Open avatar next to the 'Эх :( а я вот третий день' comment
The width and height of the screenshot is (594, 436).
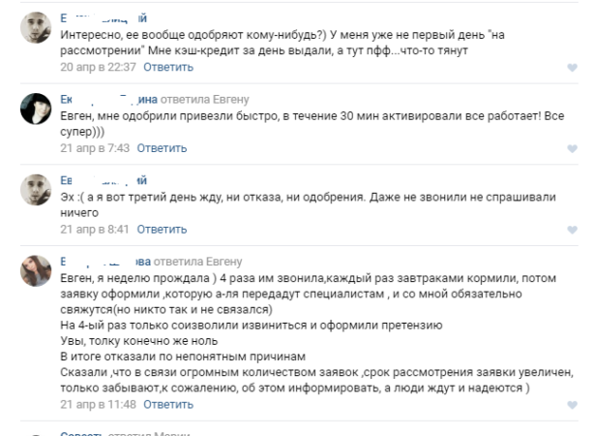pos(36,190)
